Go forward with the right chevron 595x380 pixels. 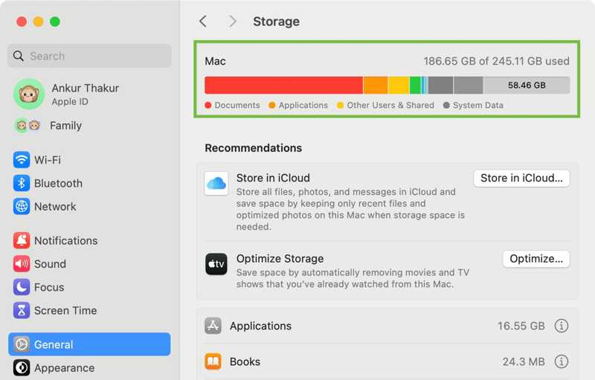point(233,22)
